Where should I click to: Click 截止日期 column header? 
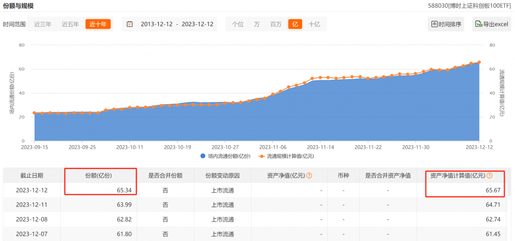(x=31, y=176)
